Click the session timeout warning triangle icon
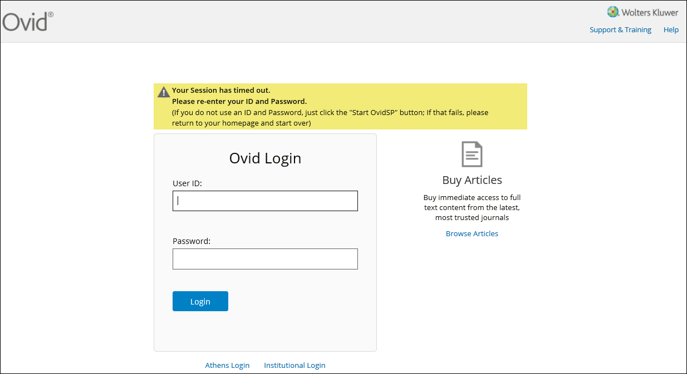 [x=164, y=92]
